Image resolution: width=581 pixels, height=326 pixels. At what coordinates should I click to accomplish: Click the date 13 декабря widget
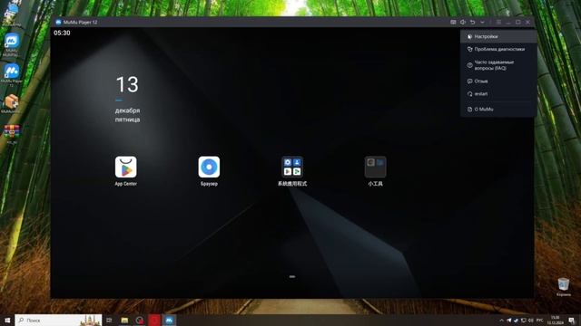[127, 99]
